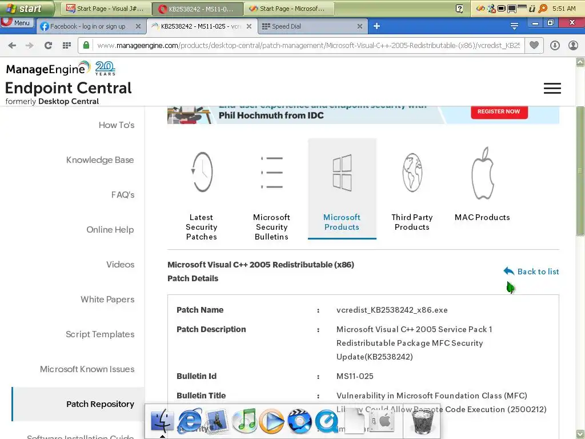
Task: Select Third Party Products globe icon
Action: [x=412, y=172]
